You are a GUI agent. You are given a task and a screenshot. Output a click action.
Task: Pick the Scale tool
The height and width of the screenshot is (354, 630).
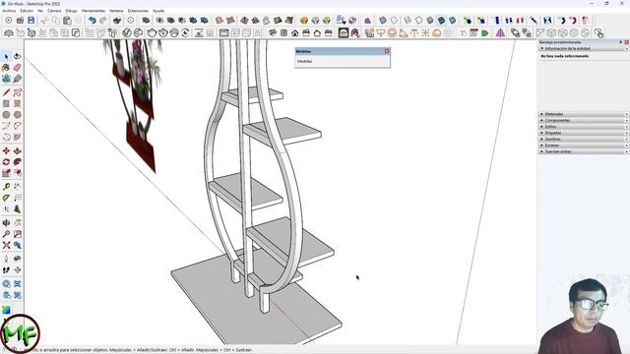6,173
